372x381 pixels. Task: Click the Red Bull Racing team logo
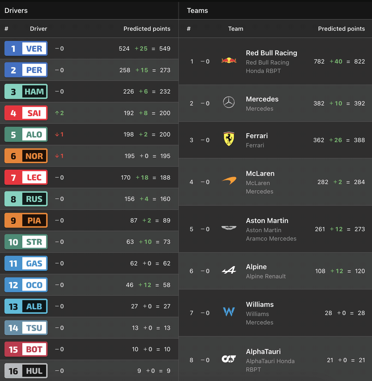(x=229, y=61)
